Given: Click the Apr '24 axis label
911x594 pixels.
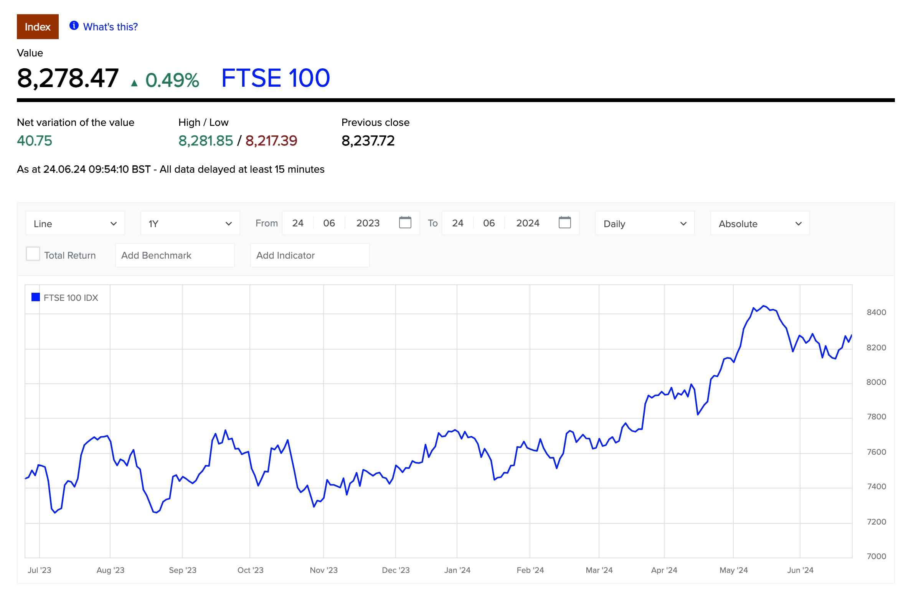Looking at the screenshot, I should click(x=664, y=570).
